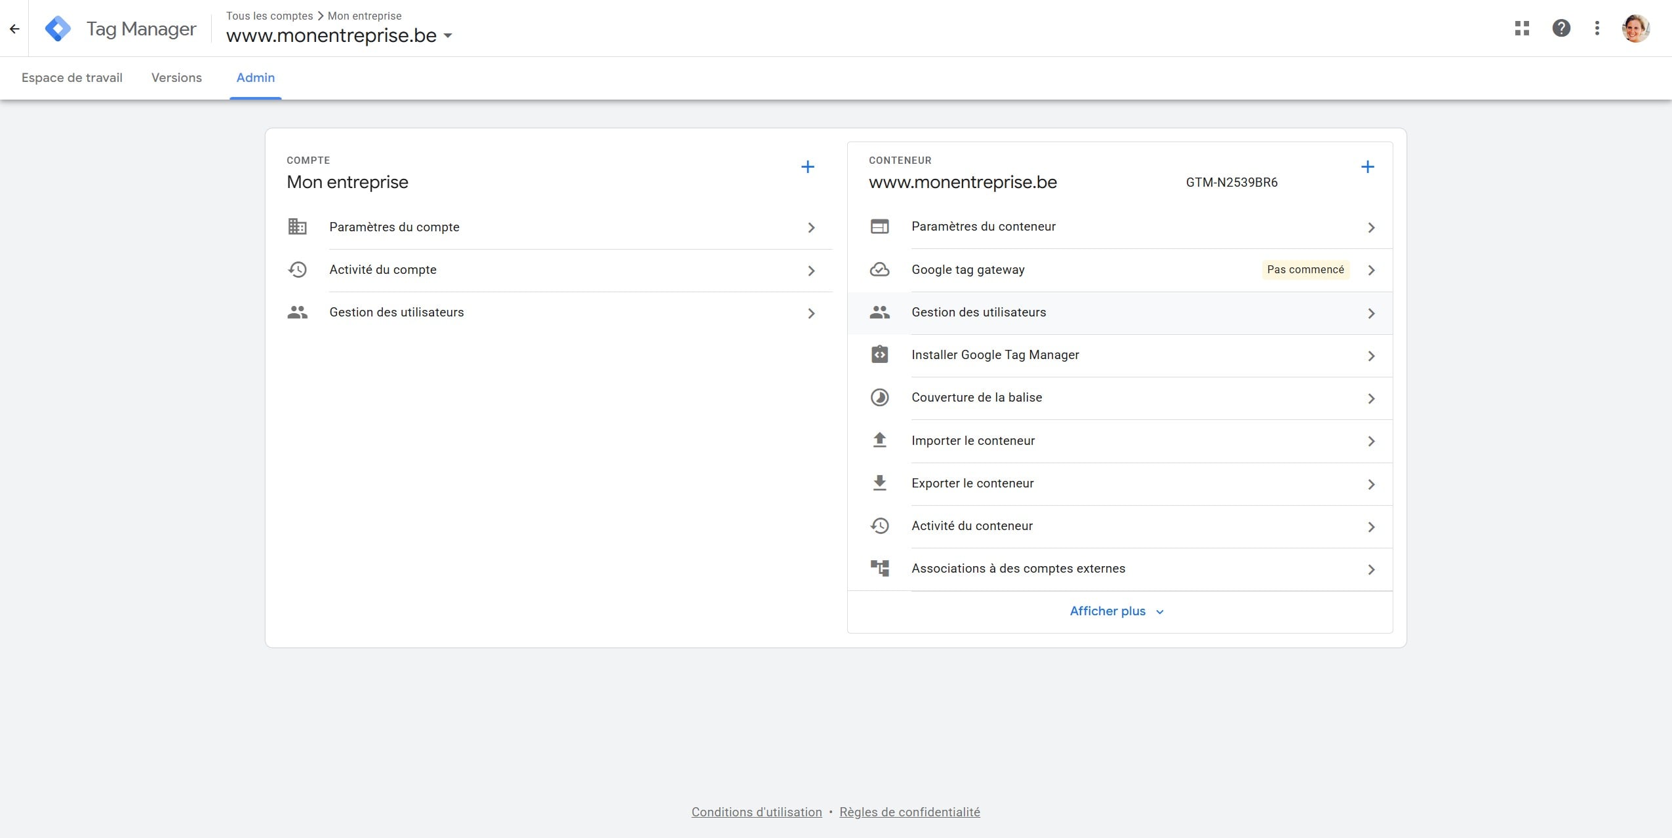
Task: Click chevron on Importer le conteneur row
Action: coord(1371,441)
